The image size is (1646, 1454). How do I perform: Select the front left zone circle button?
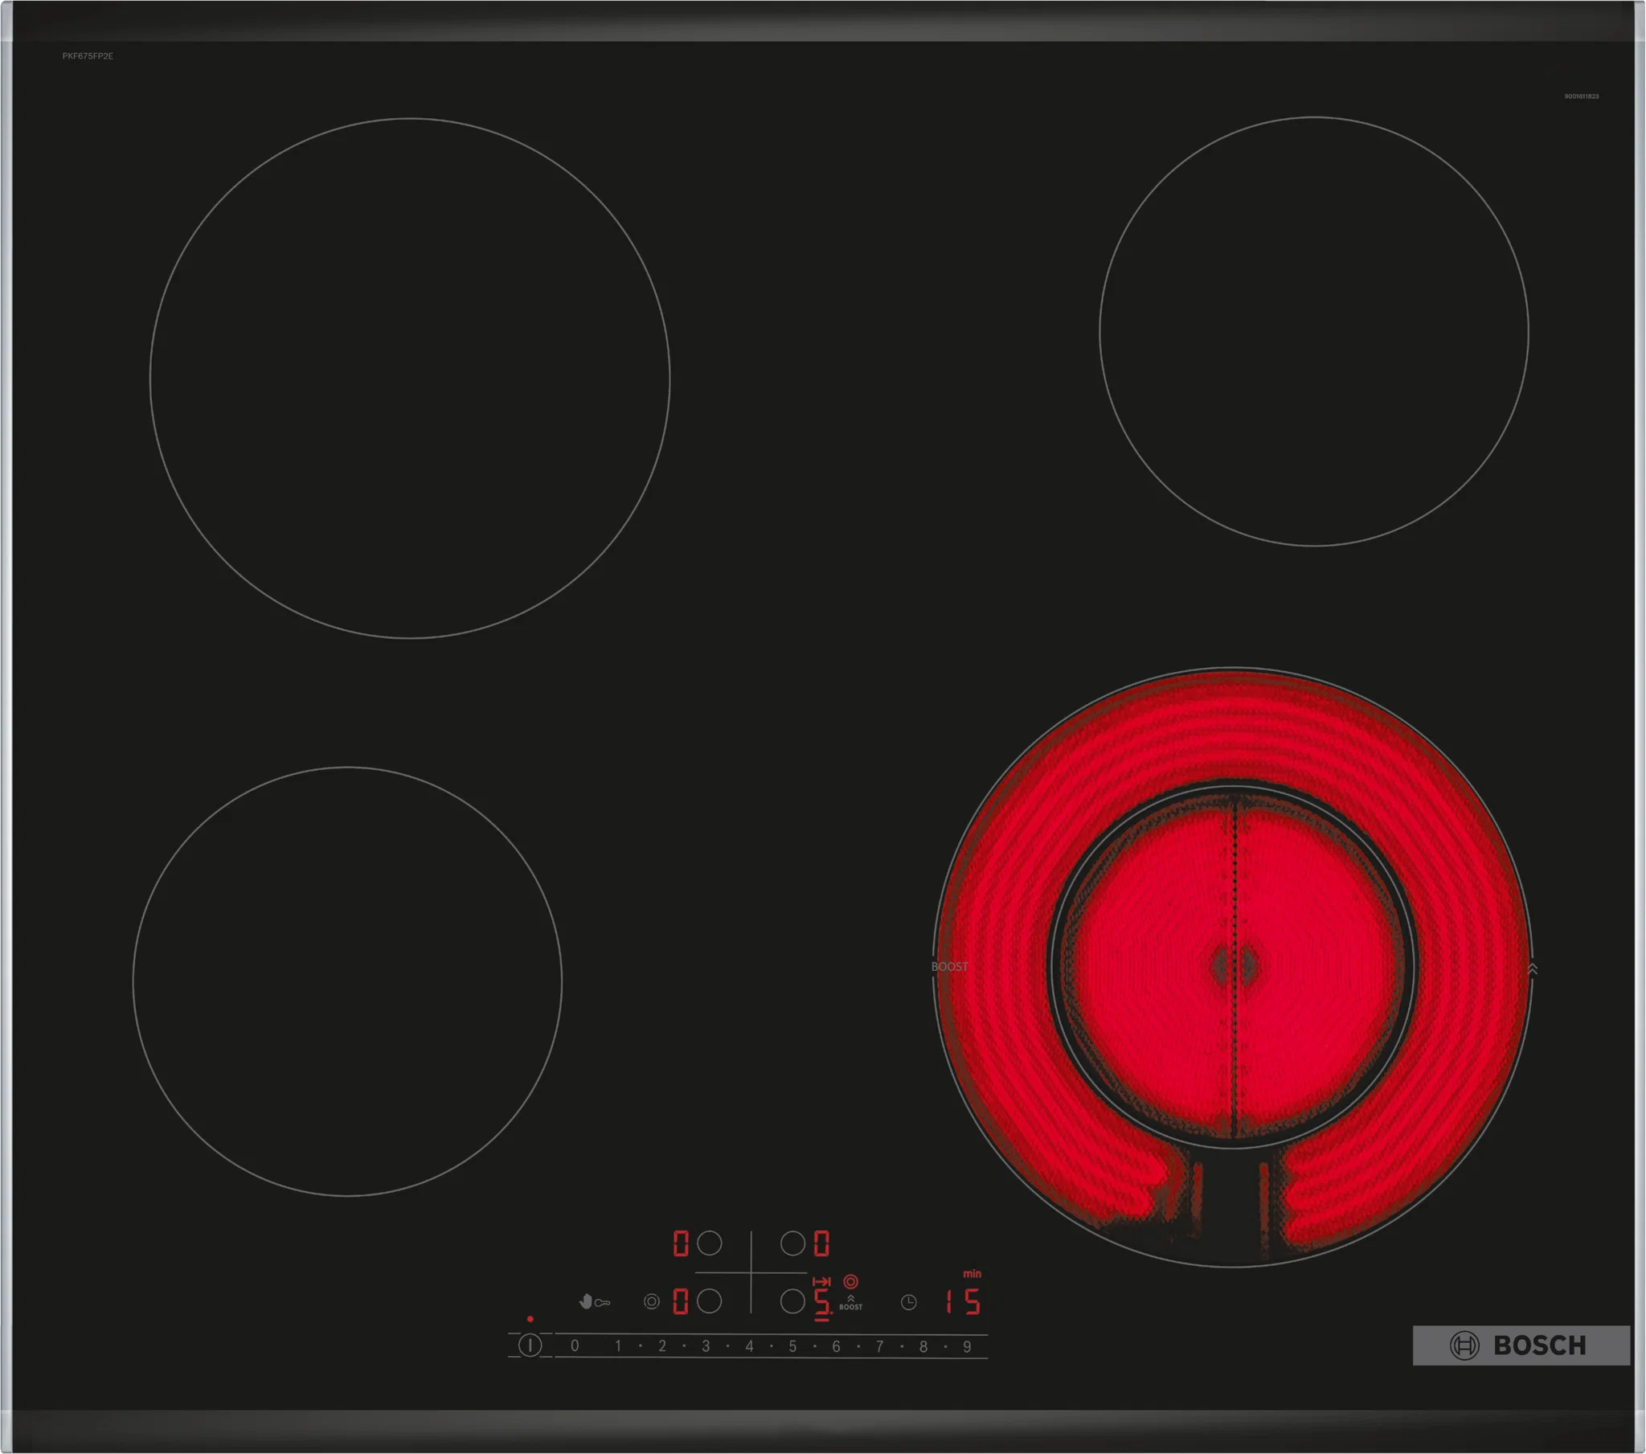coord(710,1302)
